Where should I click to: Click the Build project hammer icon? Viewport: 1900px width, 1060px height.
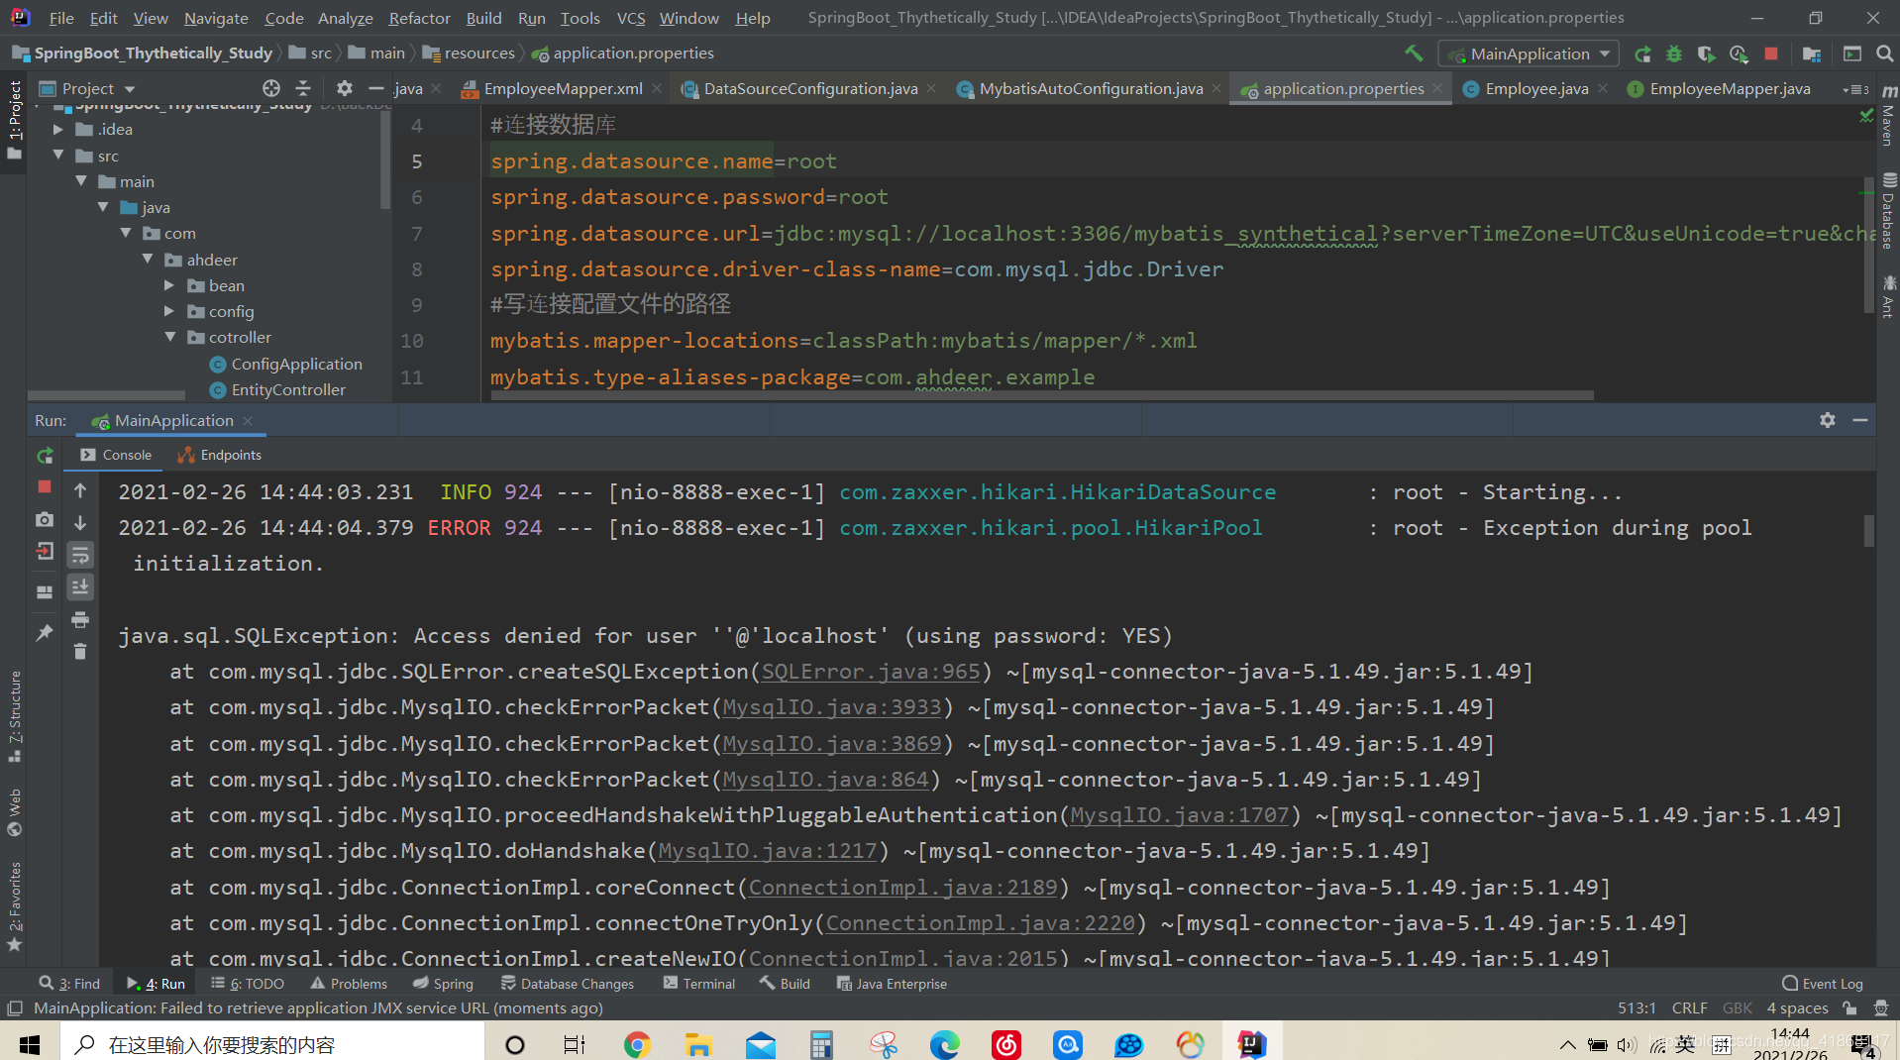click(x=1414, y=53)
